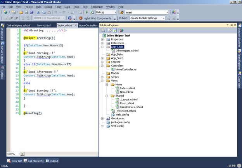
Task: Open the Build menu
Action: pos(38,7)
